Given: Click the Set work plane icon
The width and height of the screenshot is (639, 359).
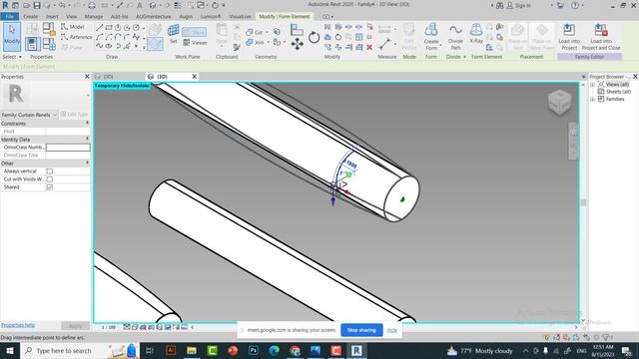Looking at the screenshot, I should 173,33.
